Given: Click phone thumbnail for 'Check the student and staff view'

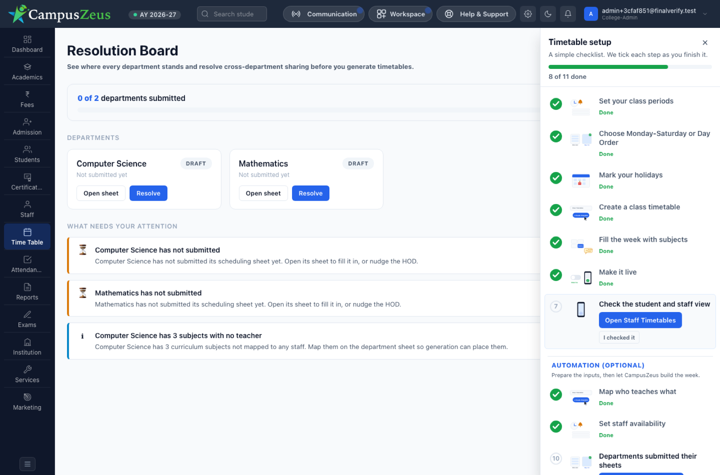Looking at the screenshot, I should tap(581, 310).
